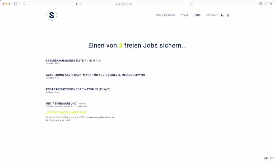Open the company LinkedIn page
This screenshot has height=162, width=275.
[222, 15]
